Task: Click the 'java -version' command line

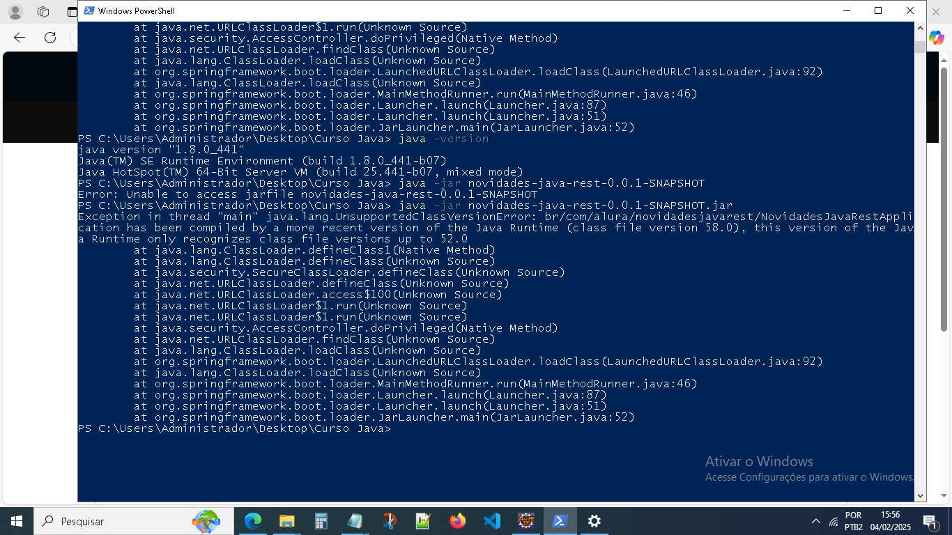Action: pyautogui.click(x=283, y=139)
